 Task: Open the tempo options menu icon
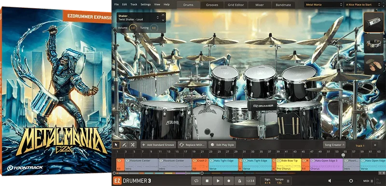(288, 181)
